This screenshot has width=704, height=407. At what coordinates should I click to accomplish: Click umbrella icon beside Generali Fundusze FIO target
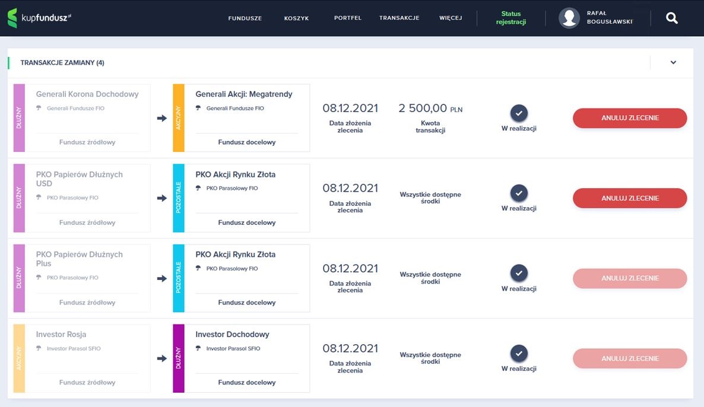click(x=198, y=108)
